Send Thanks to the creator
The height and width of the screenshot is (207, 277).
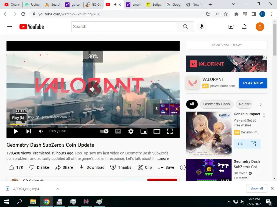[121, 167]
